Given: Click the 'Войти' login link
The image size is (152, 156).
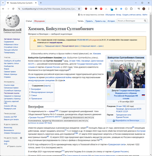Looking at the screenshot, I should tap(145, 15).
